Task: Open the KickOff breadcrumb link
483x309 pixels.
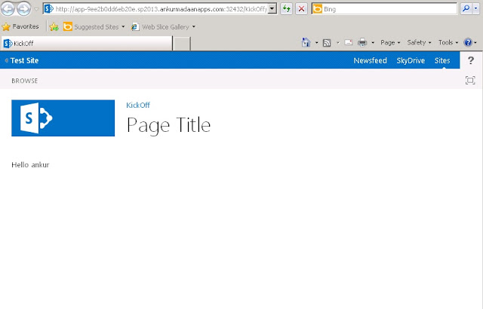Action: 138,106
